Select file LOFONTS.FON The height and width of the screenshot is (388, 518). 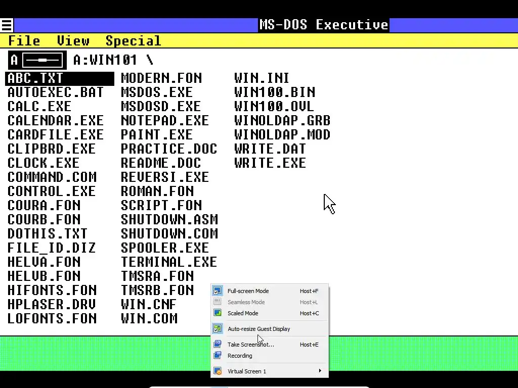pyautogui.click(x=52, y=319)
